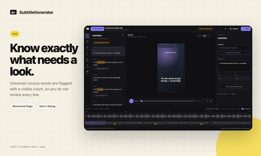The height and width of the screenshot is (156, 261).
Task: Select subtitle 'Press Tab to jump to the next highlighted word'
Action: (x=108, y=77)
